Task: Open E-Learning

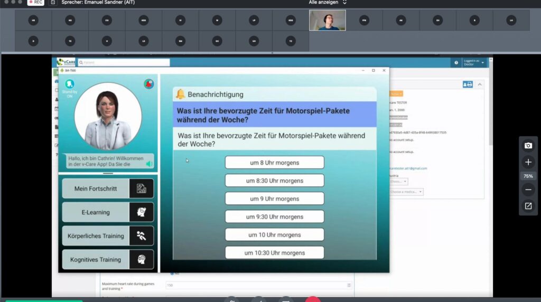Action: (x=108, y=212)
